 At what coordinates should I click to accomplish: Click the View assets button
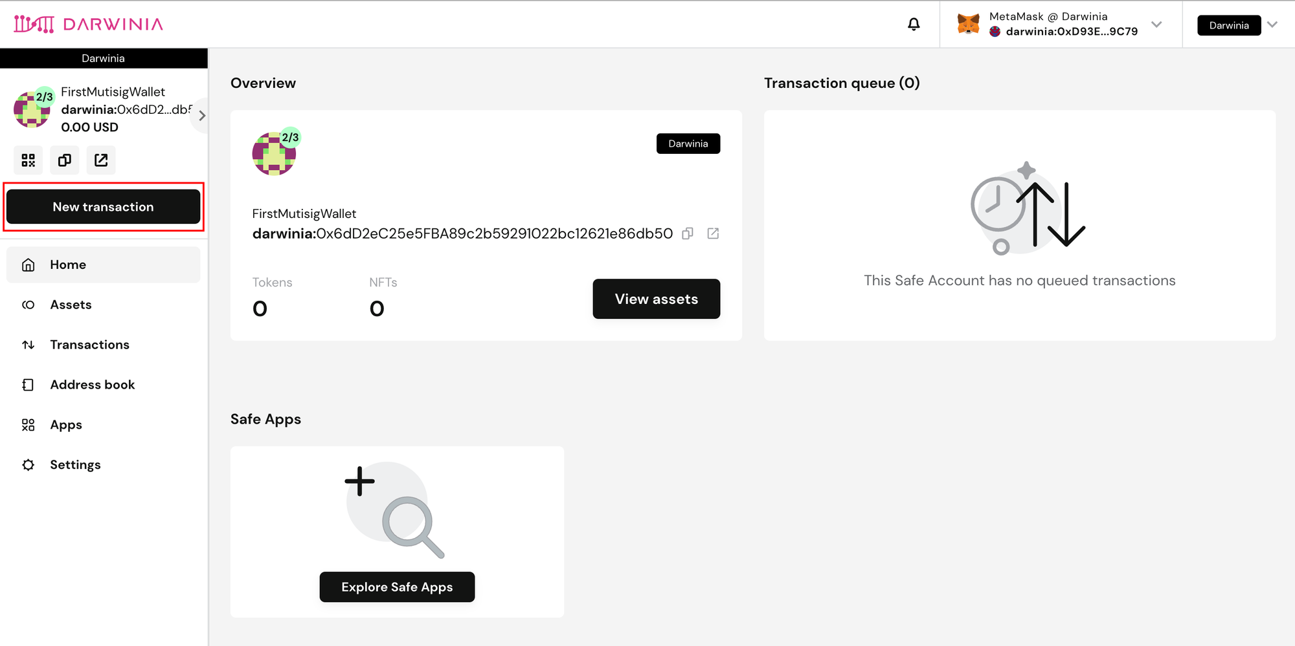656,299
